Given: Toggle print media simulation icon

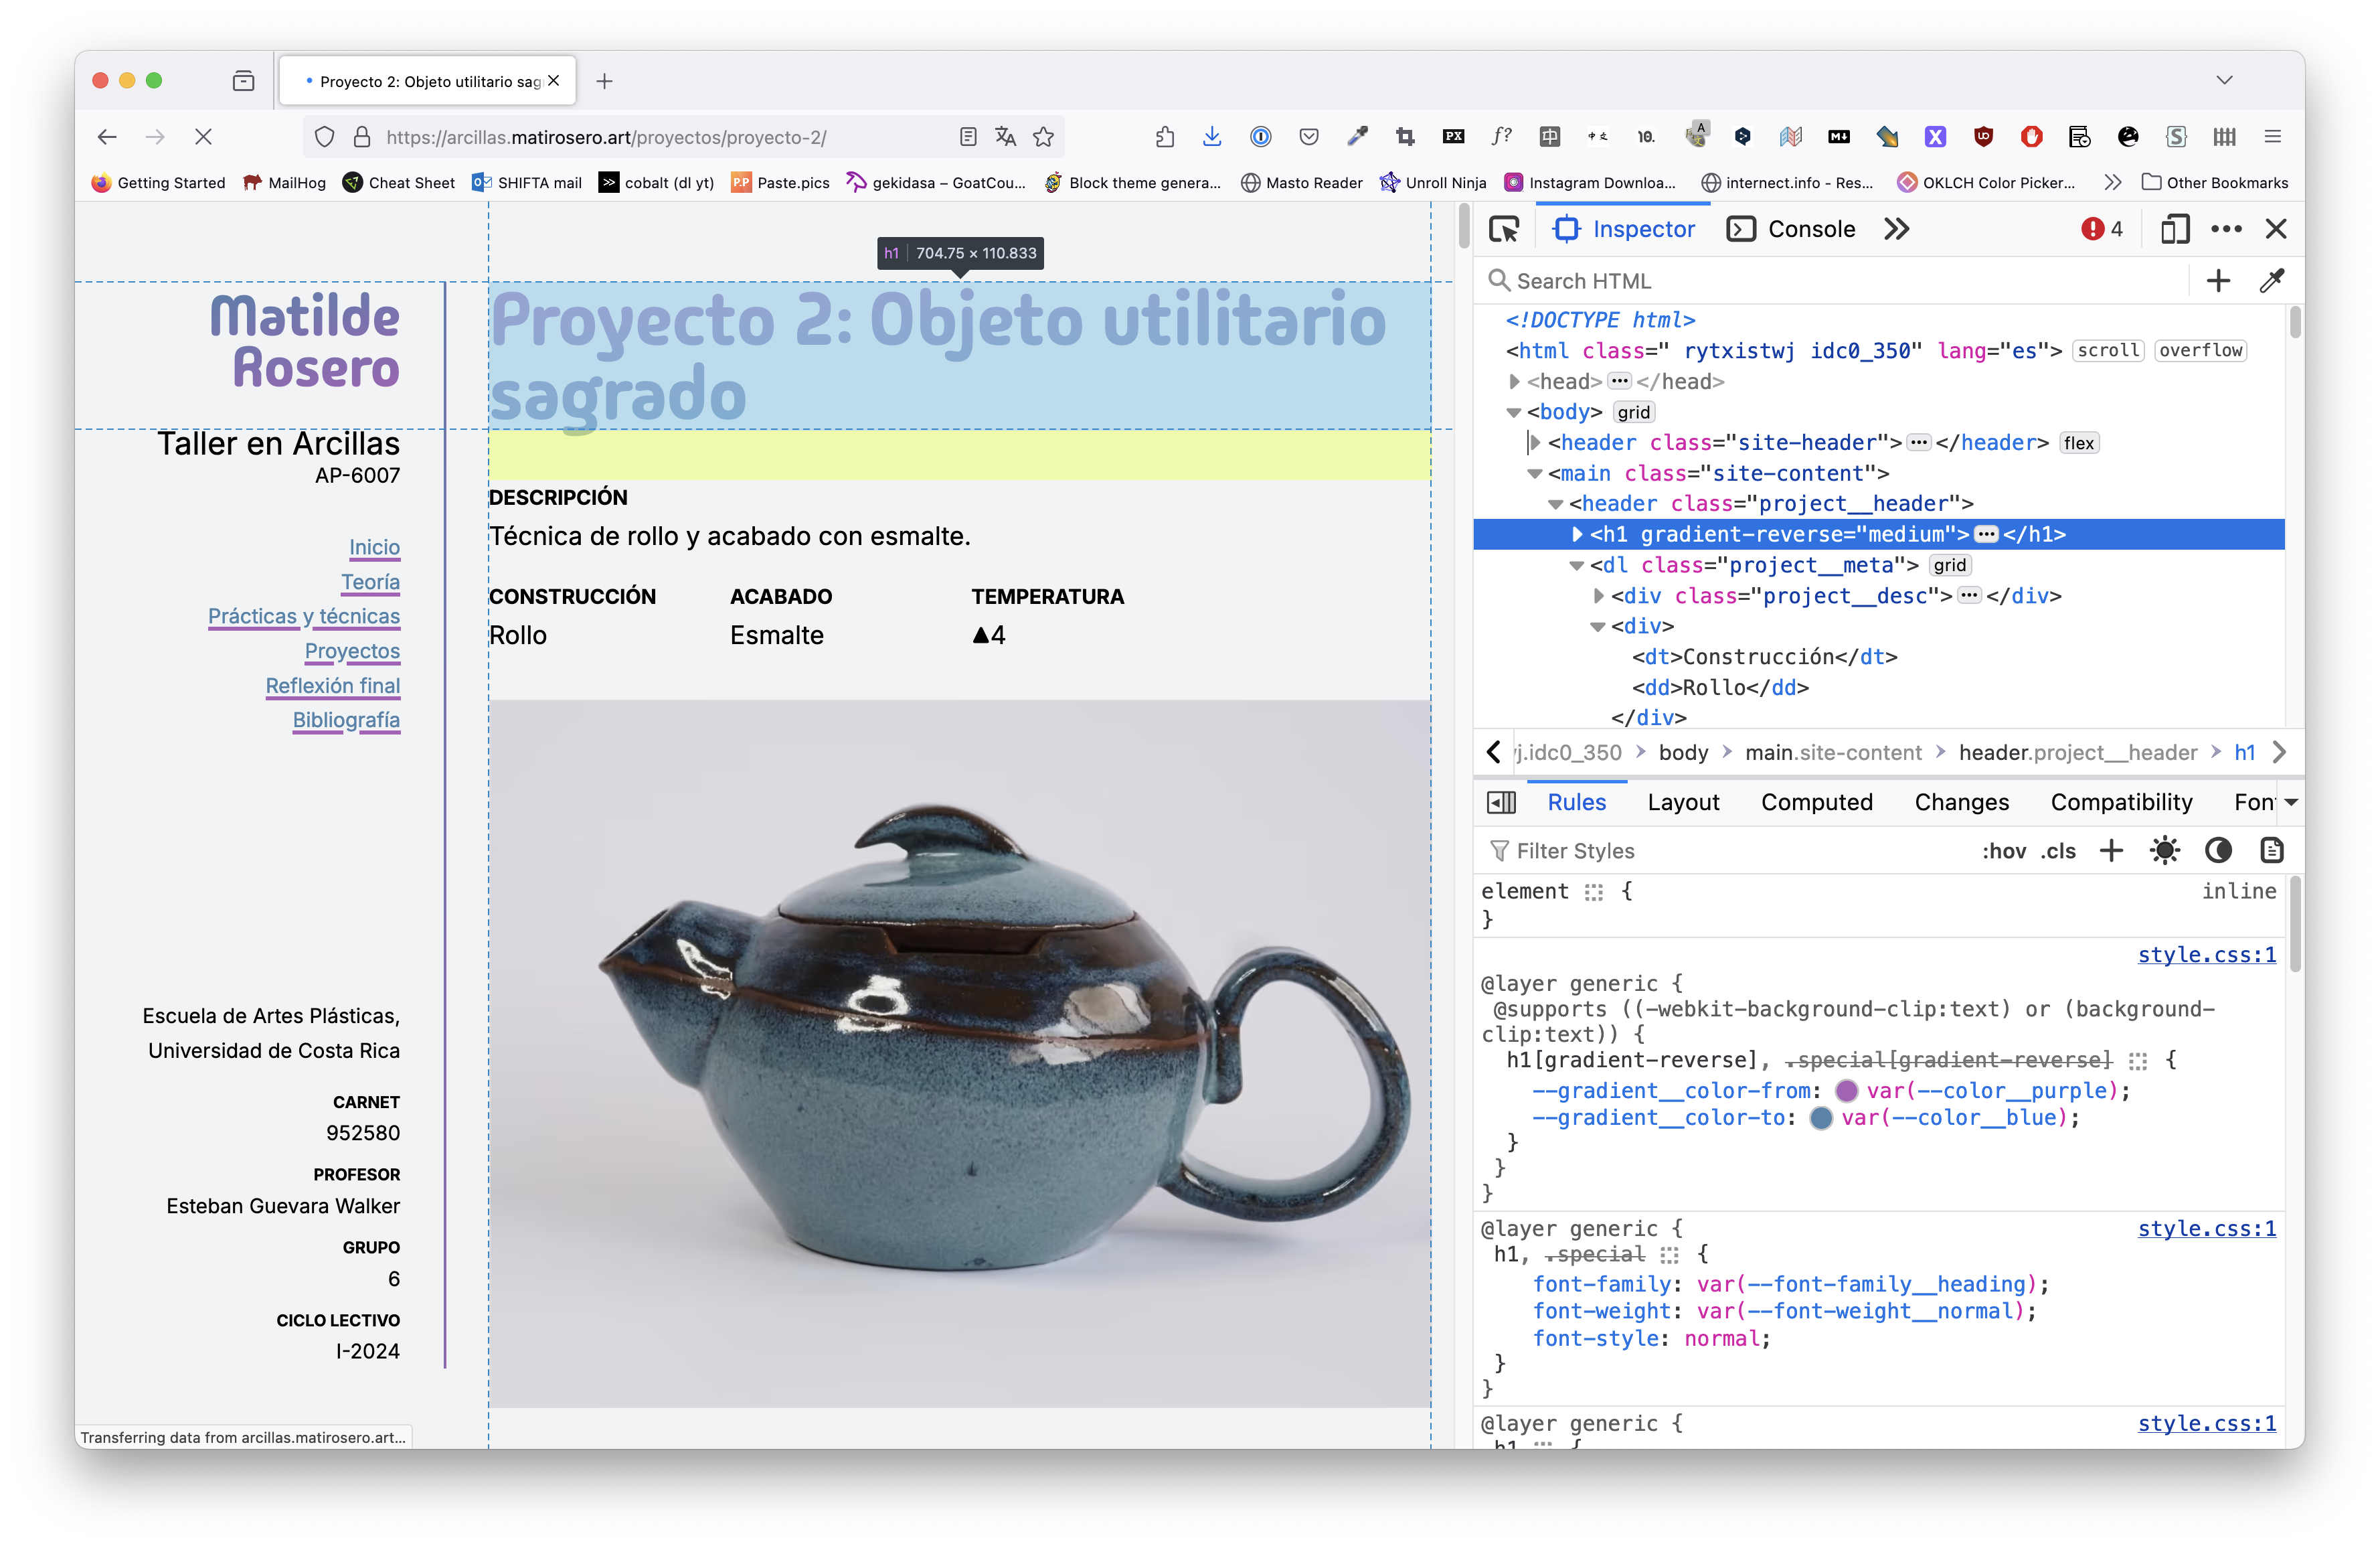Looking at the screenshot, I should click(2271, 850).
